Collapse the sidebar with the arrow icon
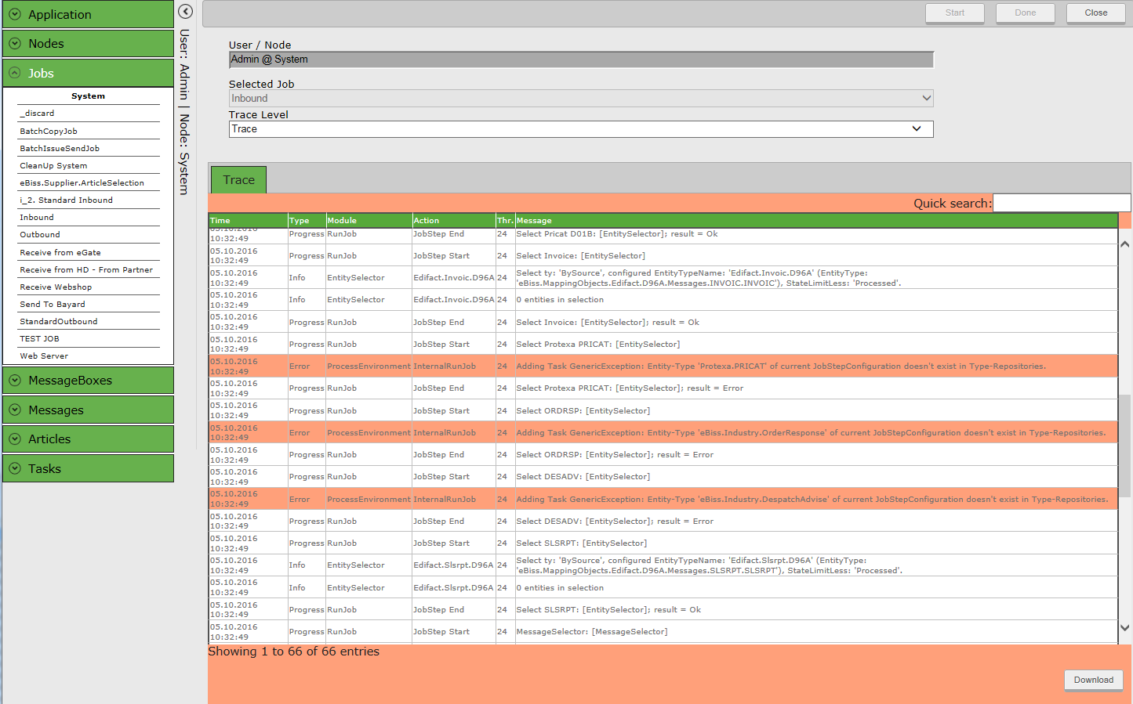Viewport: 1133px width, 704px height. tap(185, 12)
